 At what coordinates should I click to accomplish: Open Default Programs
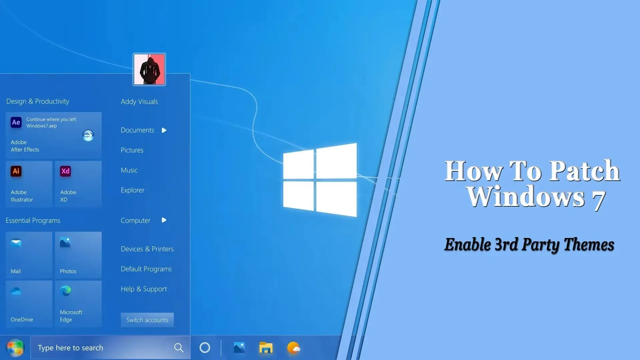146,269
